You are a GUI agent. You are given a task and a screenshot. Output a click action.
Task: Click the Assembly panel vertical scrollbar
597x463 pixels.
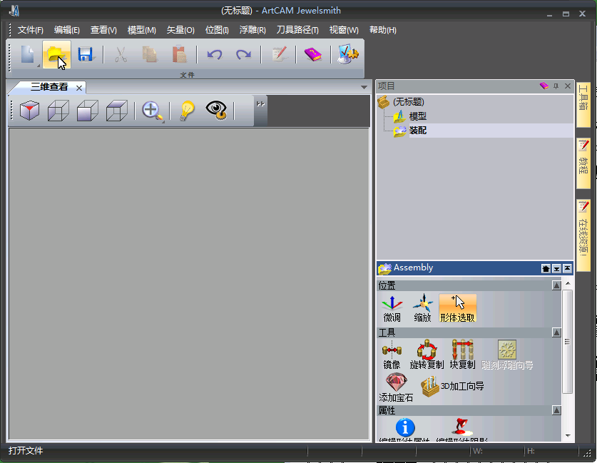(567, 342)
